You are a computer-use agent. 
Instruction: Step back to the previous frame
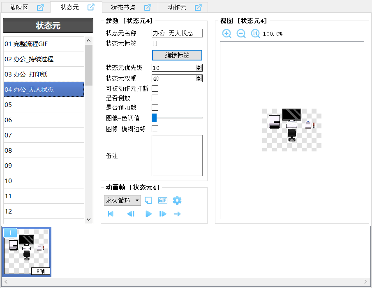131,214
